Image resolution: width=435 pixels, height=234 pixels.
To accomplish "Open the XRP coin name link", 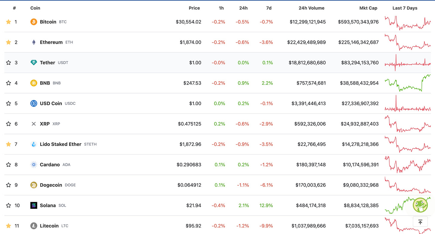I will tap(45, 124).
